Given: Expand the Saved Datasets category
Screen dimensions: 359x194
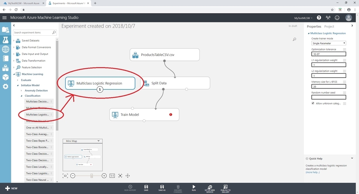Looking at the screenshot, I should 14,41.
